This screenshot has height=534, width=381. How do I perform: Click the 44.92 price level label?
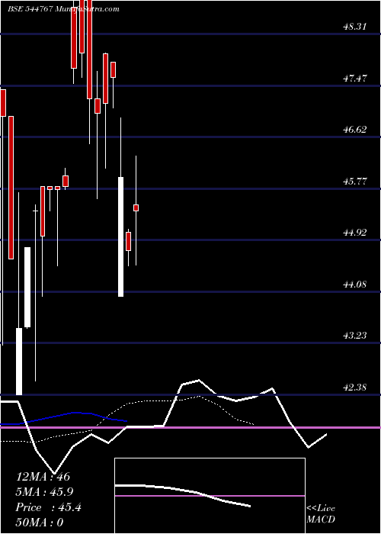355,233
